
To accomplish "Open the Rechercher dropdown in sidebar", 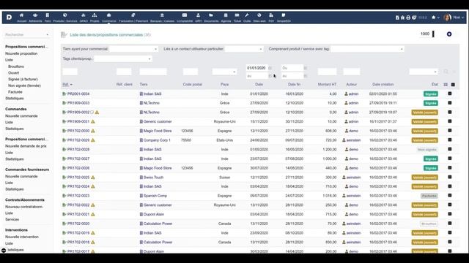I will (x=27, y=34).
